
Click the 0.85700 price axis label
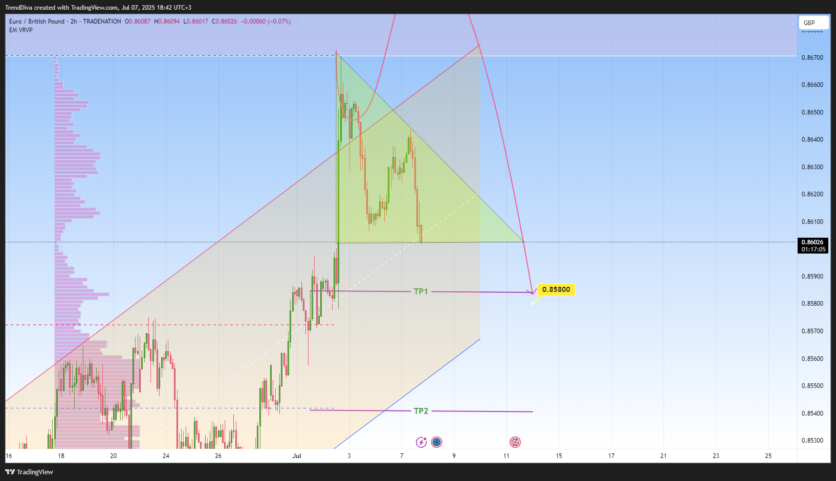click(812, 331)
